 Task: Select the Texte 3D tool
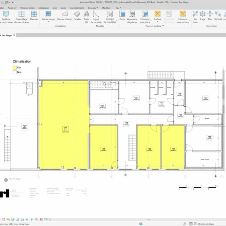click(x=86, y=17)
